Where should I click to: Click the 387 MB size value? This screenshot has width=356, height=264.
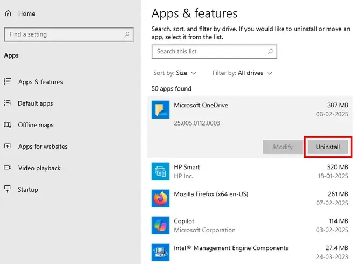point(338,105)
